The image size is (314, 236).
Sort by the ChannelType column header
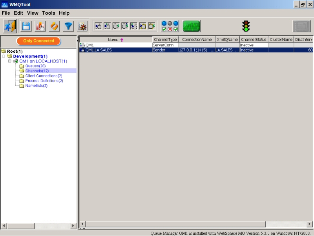[x=165, y=40]
